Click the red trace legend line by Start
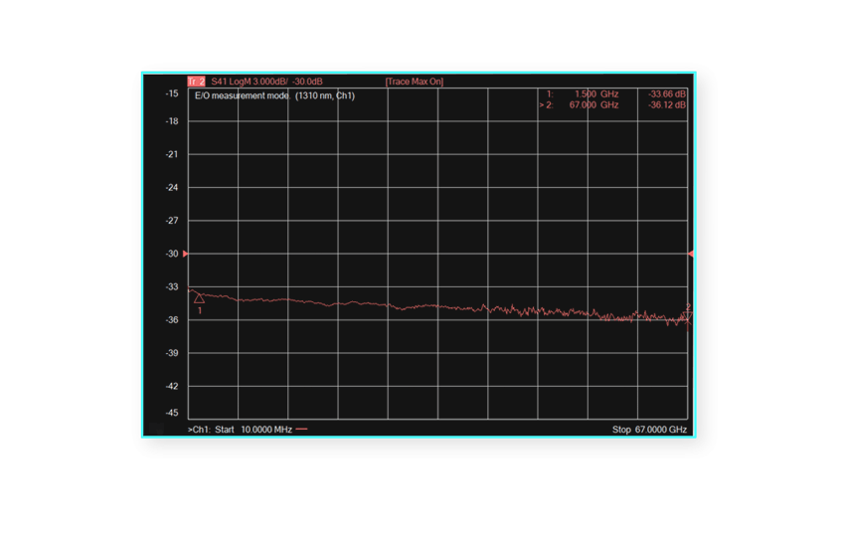 click(x=302, y=430)
